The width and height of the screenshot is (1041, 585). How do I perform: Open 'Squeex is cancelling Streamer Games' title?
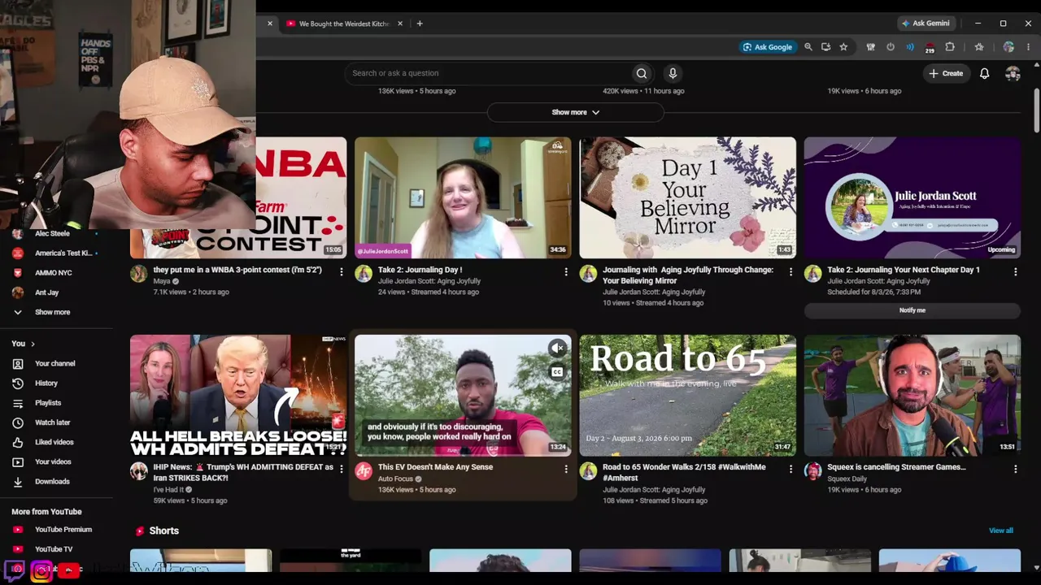tap(896, 467)
